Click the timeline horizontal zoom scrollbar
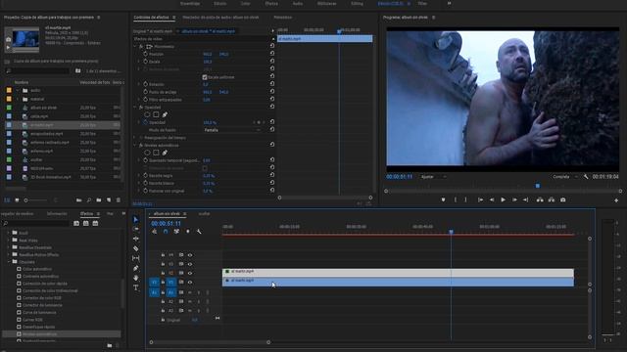Image resolution: width=627 pixels, height=352 pixels. 210,342
